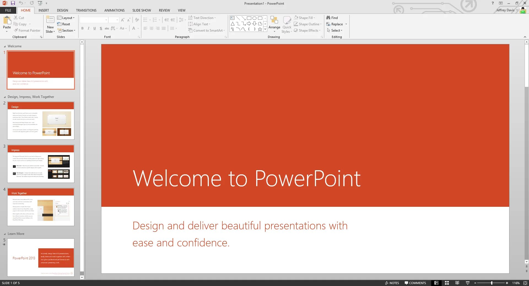Toggle Italic formatting
This screenshot has height=286, width=529.
click(88, 28)
